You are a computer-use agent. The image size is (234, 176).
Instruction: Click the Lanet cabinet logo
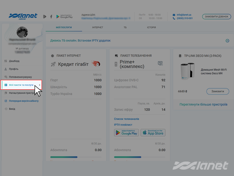(23, 16)
